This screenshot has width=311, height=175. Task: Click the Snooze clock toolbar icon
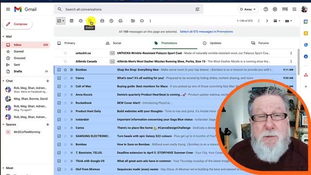111,21
